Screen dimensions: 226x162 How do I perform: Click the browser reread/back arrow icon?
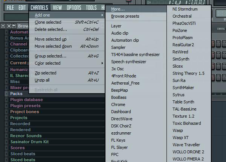pyautogui.click(x=14, y=26)
